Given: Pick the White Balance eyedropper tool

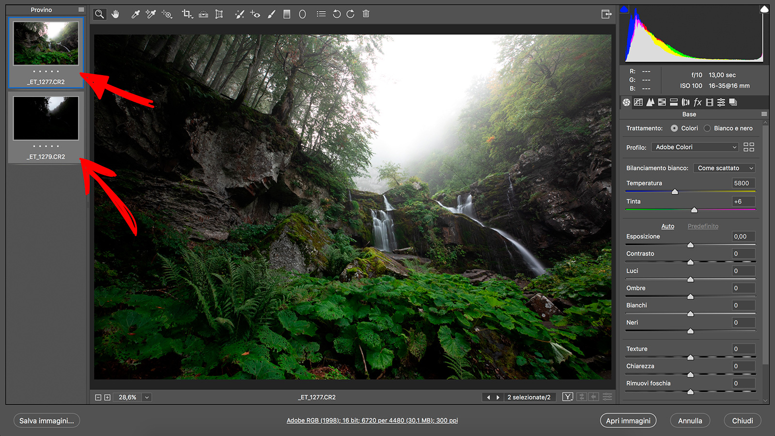Looking at the screenshot, I should click(134, 14).
